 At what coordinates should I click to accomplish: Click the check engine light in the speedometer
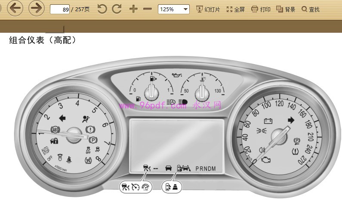tap(266, 160)
